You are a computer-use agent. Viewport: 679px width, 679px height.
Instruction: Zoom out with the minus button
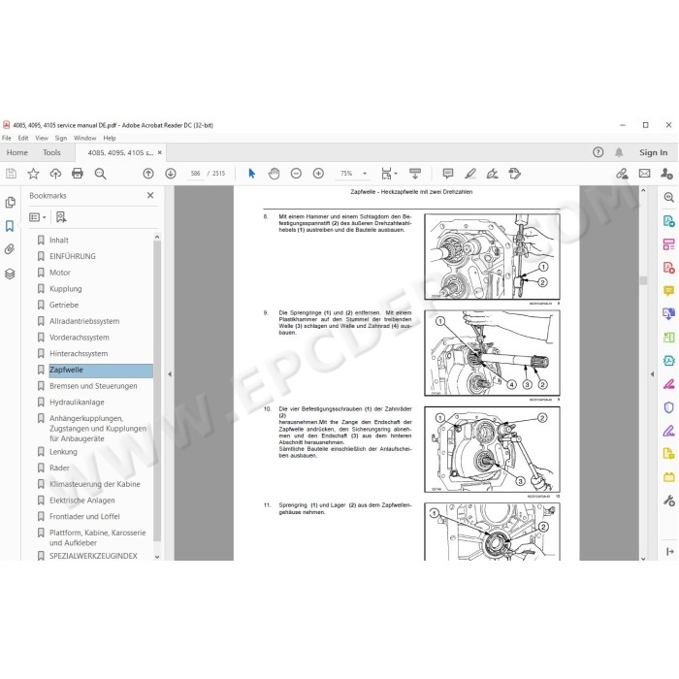pos(296,174)
